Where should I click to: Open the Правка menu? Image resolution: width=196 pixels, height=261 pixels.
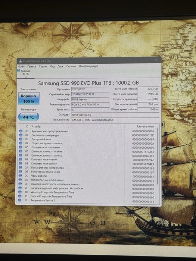(x=32, y=66)
